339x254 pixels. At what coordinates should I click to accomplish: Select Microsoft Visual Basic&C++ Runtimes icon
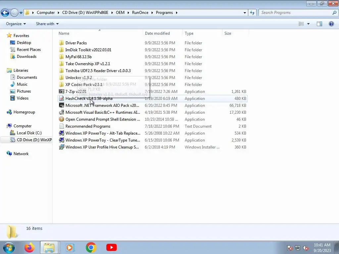[61, 112]
